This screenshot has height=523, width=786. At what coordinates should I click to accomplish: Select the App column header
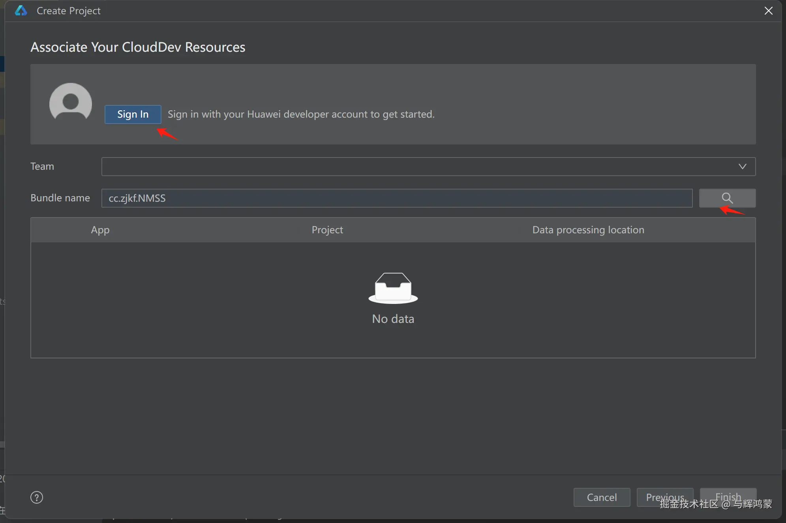pyautogui.click(x=100, y=230)
